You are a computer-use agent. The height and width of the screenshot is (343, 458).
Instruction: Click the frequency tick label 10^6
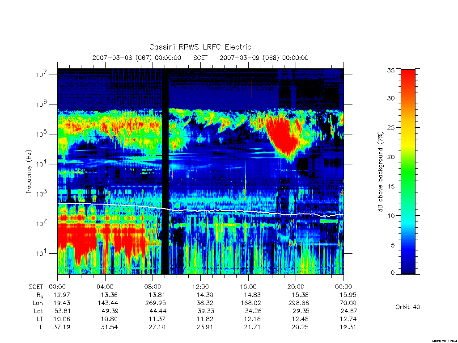click(x=41, y=104)
